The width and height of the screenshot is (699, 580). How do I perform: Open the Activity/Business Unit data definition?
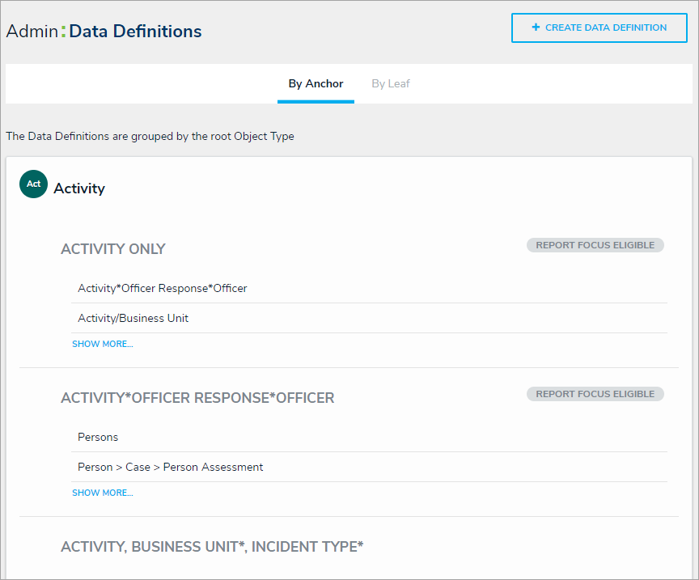point(133,318)
